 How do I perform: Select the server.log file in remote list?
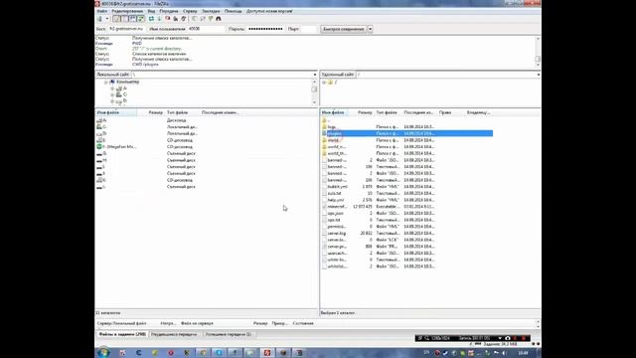click(406, 234)
